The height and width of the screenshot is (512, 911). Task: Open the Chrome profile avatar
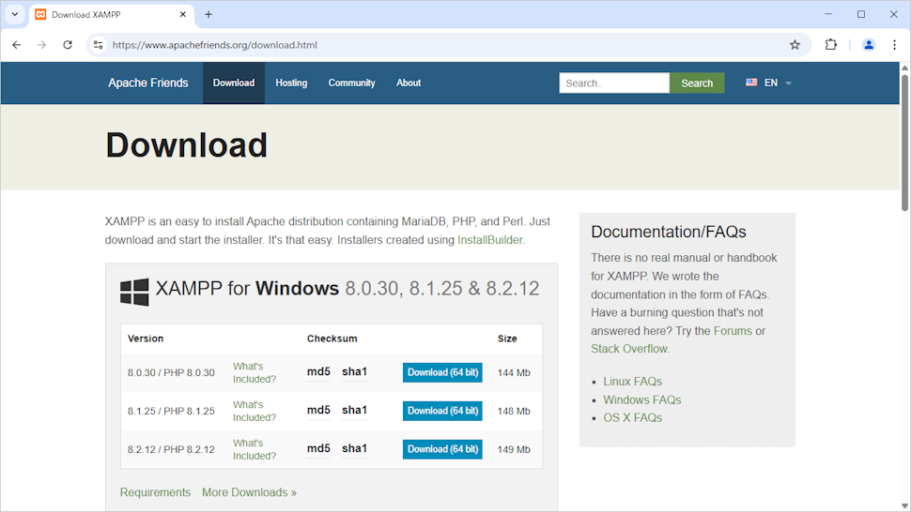(x=869, y=45)
